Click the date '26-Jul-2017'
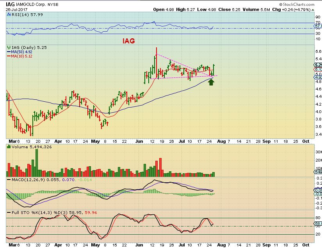This screenshot has width=322, height=248. [x=16, y=9]
